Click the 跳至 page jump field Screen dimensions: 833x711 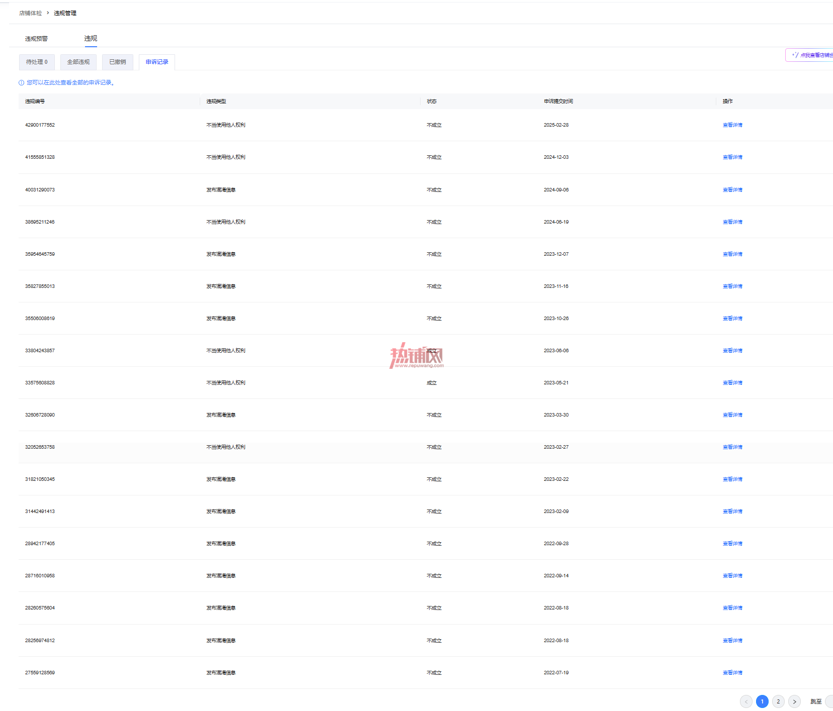(x=829, y=701)
